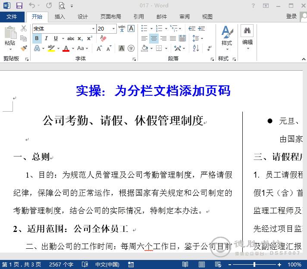Switch to Web Layout view
The width and height of the screenshot is (307, 269).
pos(218,265)
